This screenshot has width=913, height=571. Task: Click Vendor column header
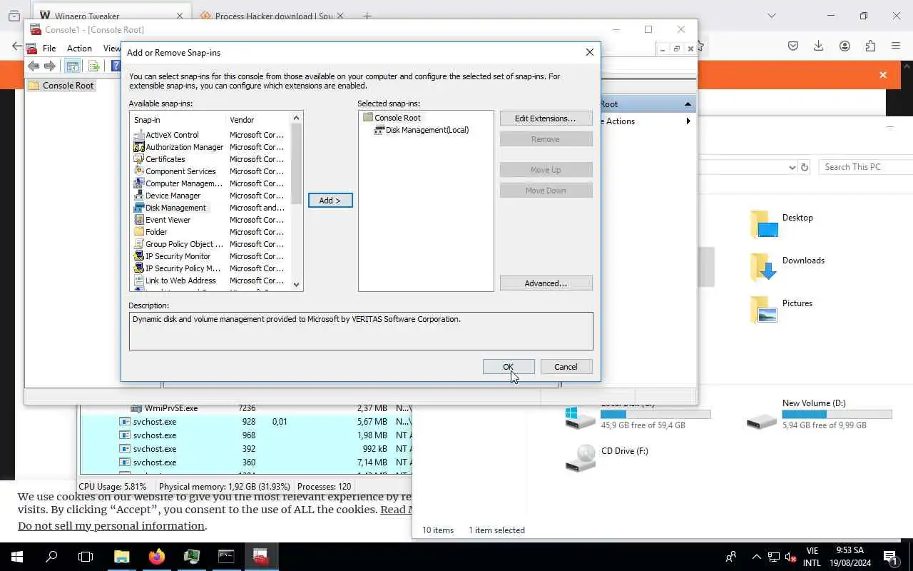pos(258,120)
